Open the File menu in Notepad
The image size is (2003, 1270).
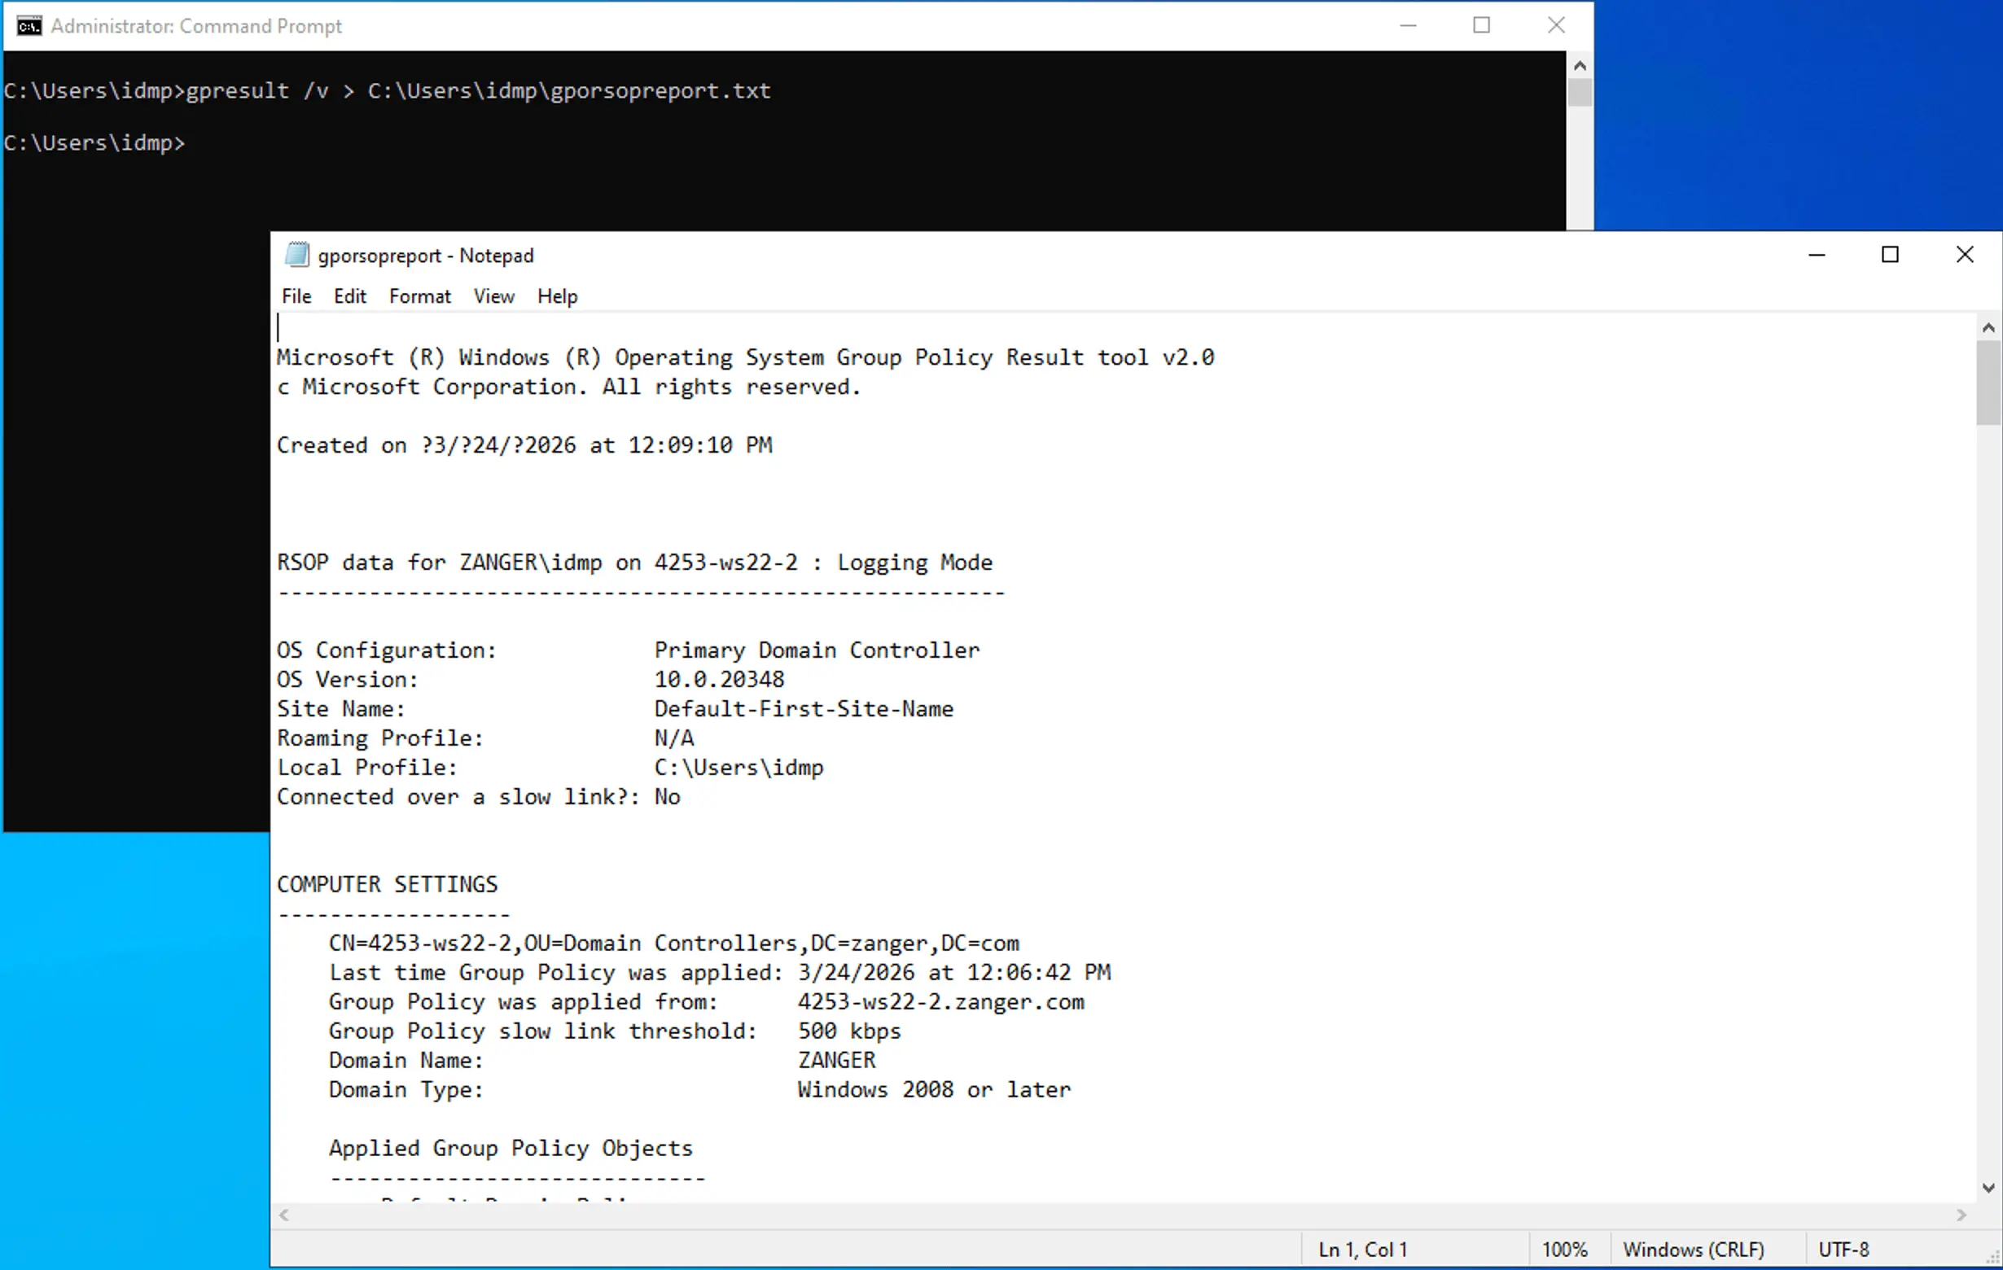[296, 296]
